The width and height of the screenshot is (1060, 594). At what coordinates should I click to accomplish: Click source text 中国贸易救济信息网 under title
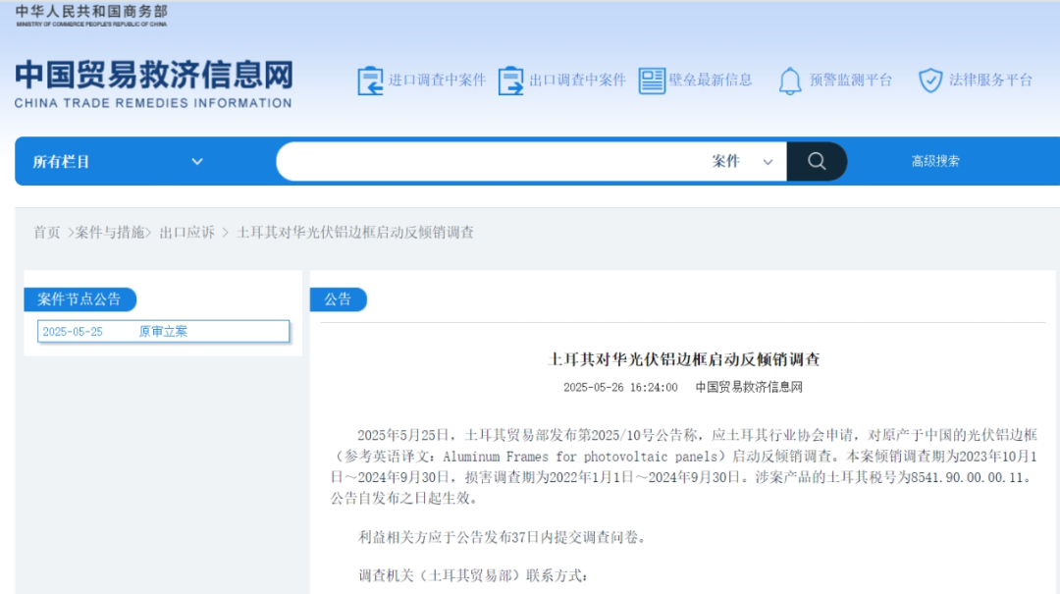pyautogui.click(x=749, y=387)
